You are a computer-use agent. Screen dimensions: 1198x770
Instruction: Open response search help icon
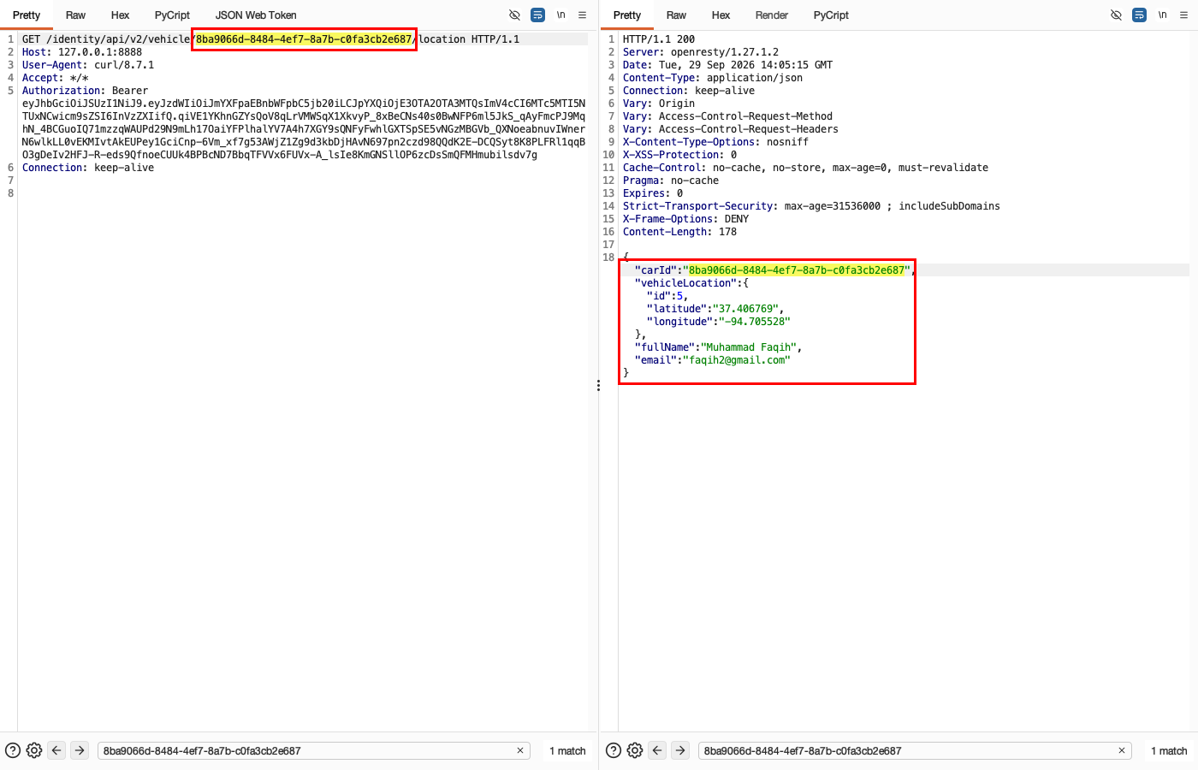[x=614, y=750]
